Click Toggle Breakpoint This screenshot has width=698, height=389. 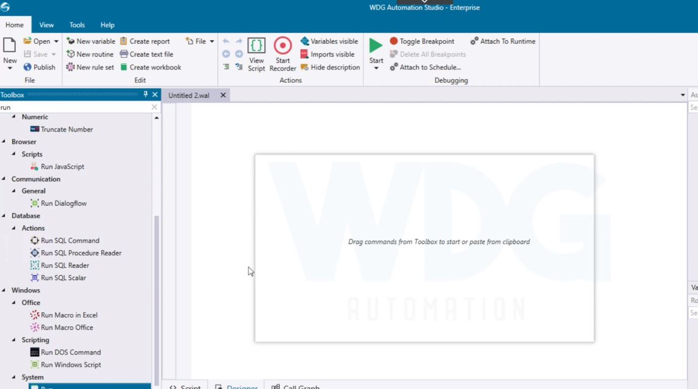[422, 41]
